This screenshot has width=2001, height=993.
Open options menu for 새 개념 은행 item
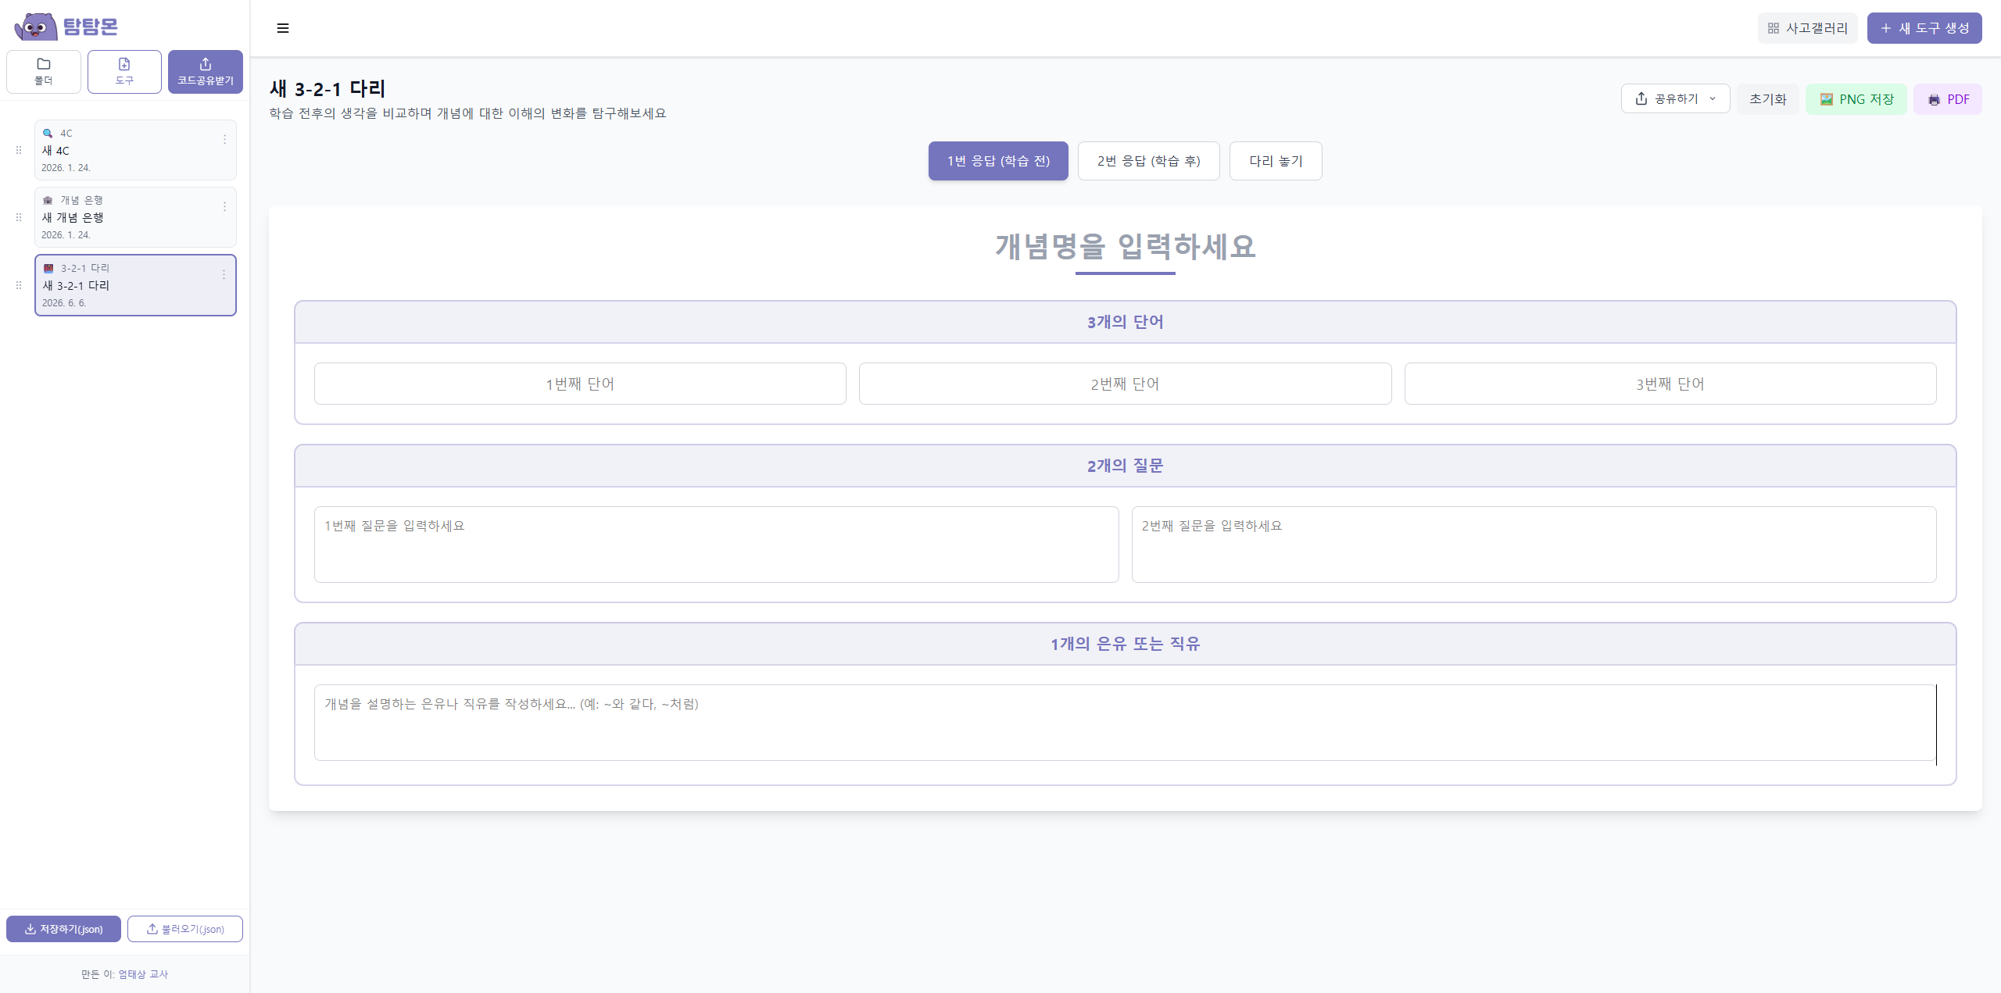tap(224, 206)
